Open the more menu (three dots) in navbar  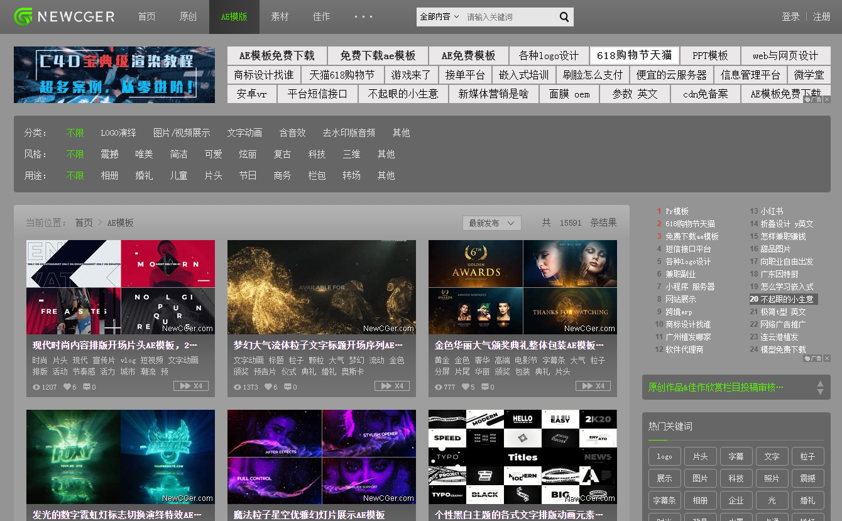(363, 17)
